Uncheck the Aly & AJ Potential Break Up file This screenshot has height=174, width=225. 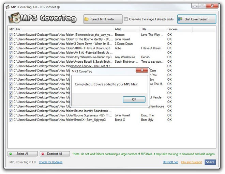point(11,52)
